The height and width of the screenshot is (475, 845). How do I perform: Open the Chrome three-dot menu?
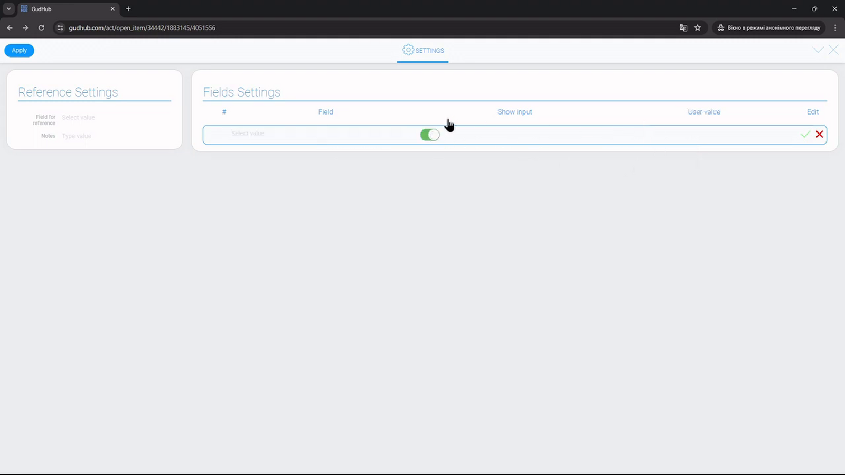click(835, 27)
